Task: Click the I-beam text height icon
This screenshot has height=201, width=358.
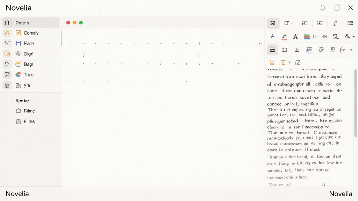Action: coord(297,50)
